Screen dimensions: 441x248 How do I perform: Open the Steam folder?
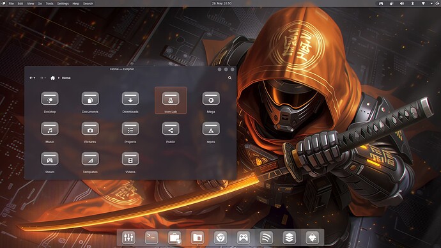click(50, 162)
